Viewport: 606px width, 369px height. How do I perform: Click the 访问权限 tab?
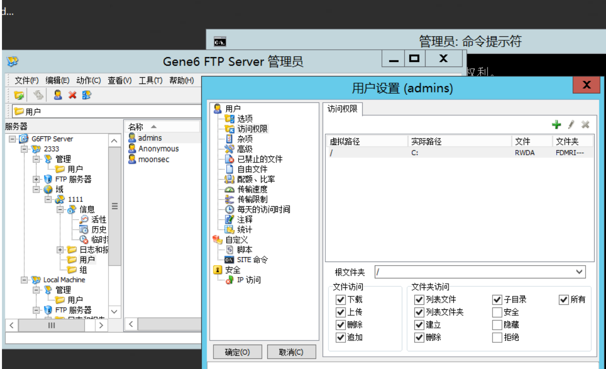tap(342, 109)
